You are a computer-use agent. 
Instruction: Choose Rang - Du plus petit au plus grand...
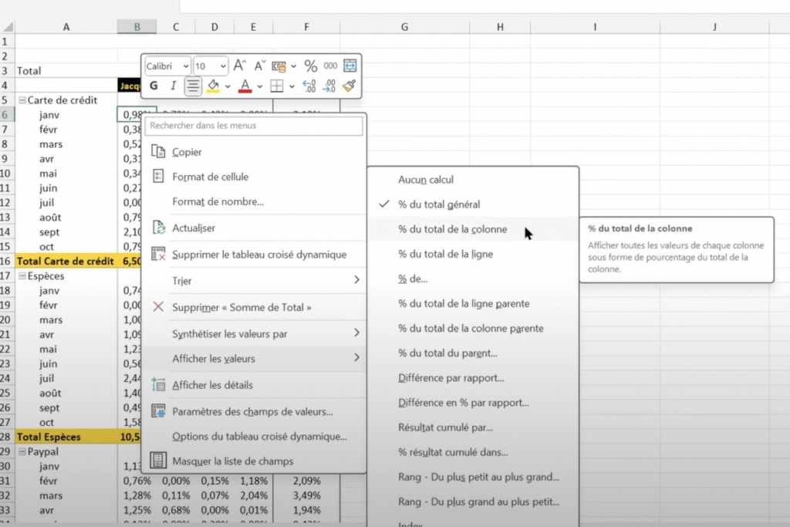(x=473, y=477)
